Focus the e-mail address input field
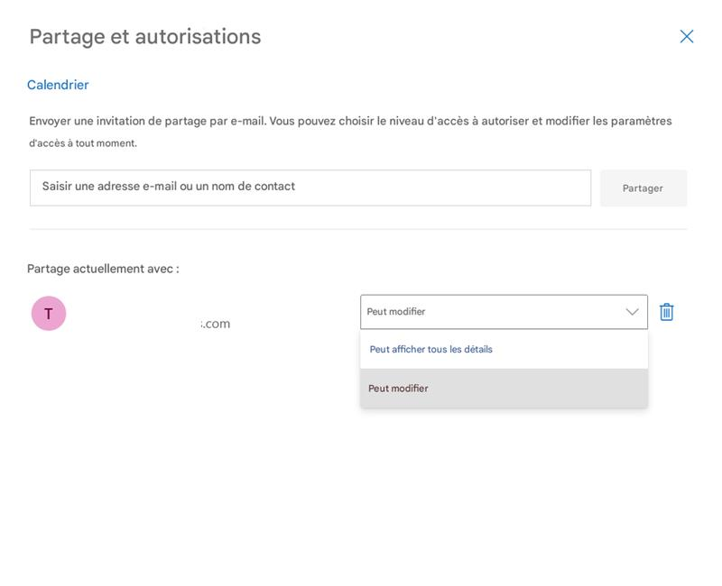722x586 pixels. coord(310,188)
